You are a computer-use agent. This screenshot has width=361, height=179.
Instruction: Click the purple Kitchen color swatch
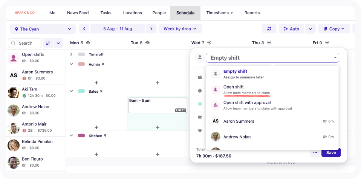point(81,135)
